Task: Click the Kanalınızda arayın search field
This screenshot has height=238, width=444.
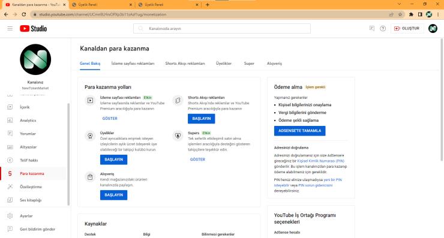Action: coord(222,29)
